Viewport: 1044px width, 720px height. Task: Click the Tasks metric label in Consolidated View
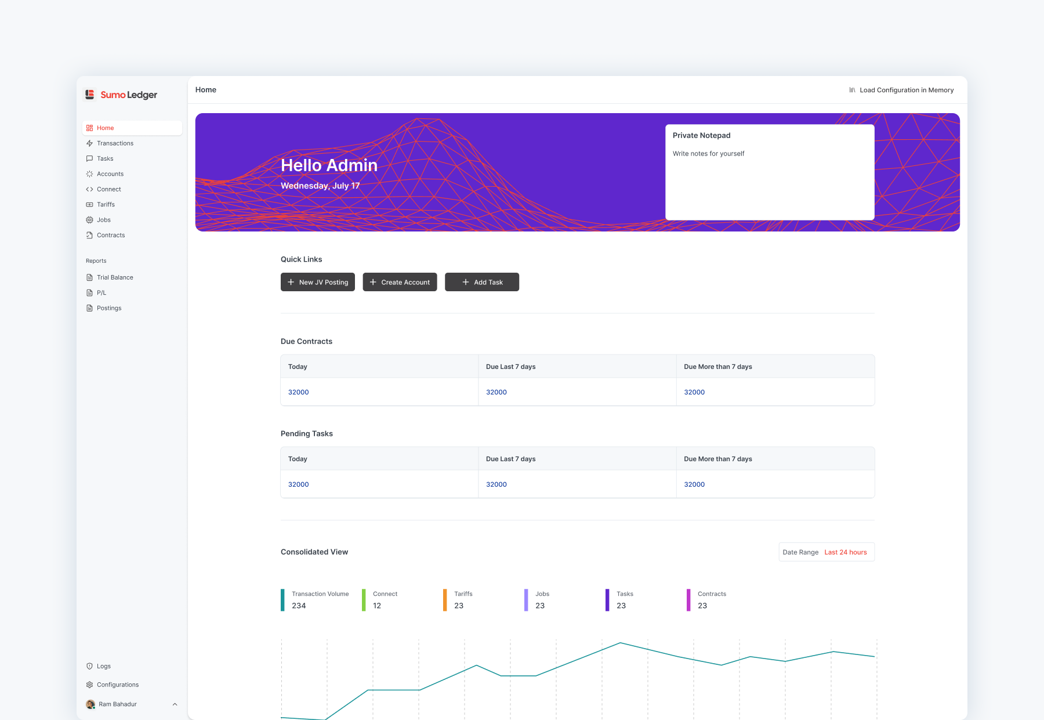pyautogui.click(x=625, y=594)
